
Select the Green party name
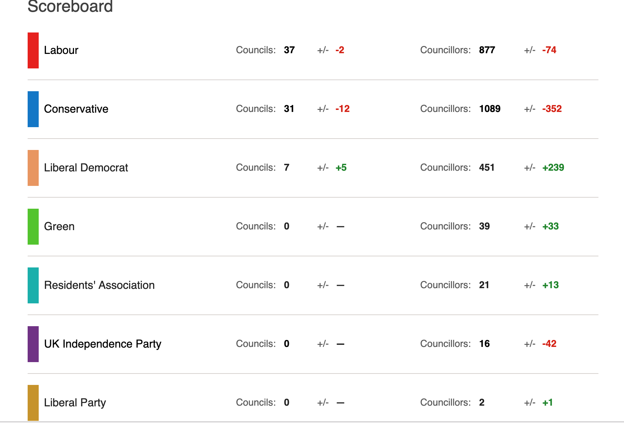coord(59,227)
